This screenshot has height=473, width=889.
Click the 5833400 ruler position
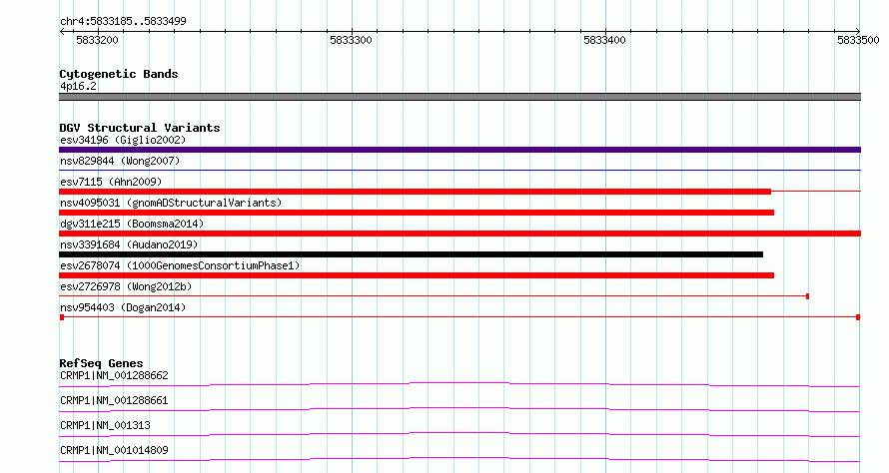pyautogui.click(x=604, y=40)
